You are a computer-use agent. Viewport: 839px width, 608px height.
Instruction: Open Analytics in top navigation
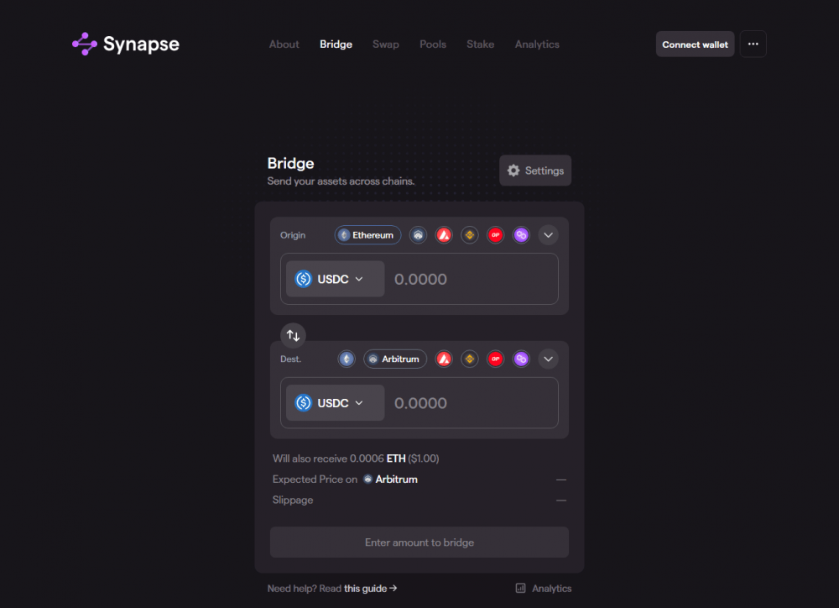[537, 45]
